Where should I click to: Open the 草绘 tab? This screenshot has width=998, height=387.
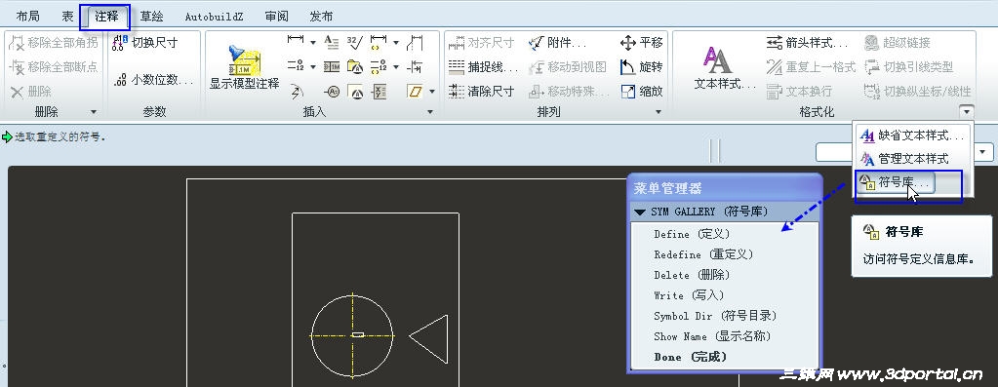151,17
